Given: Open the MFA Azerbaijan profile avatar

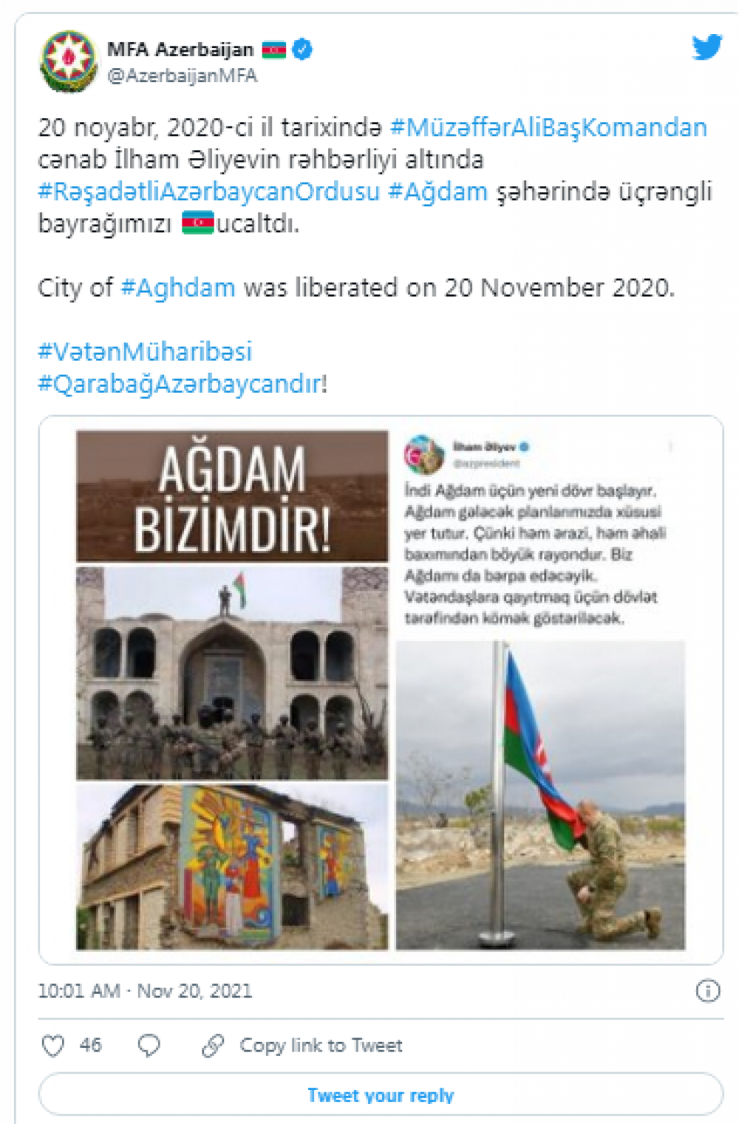Looking at the screenshot, I should coord(69,61).
